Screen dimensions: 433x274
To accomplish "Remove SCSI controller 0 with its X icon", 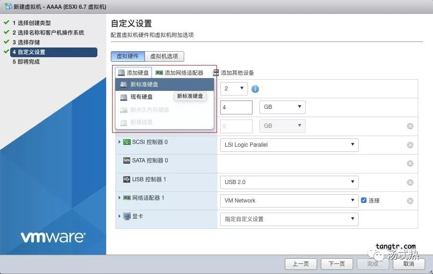I will [410, 145].
